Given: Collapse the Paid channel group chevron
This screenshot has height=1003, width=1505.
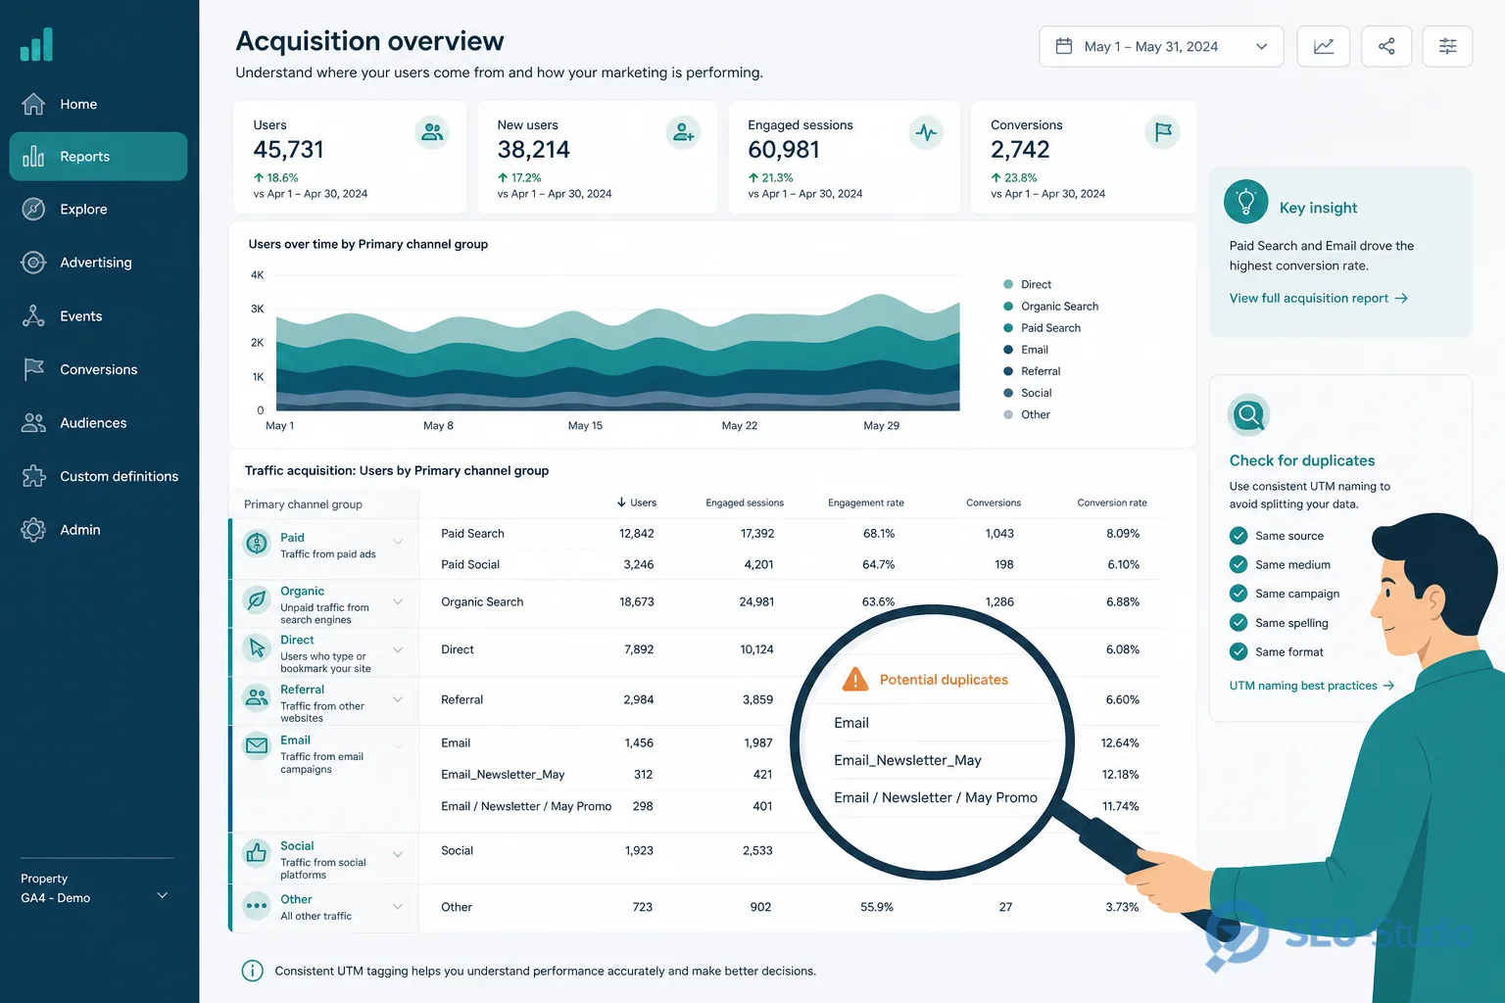Looking at the screenshot, I should pos(398,542).
